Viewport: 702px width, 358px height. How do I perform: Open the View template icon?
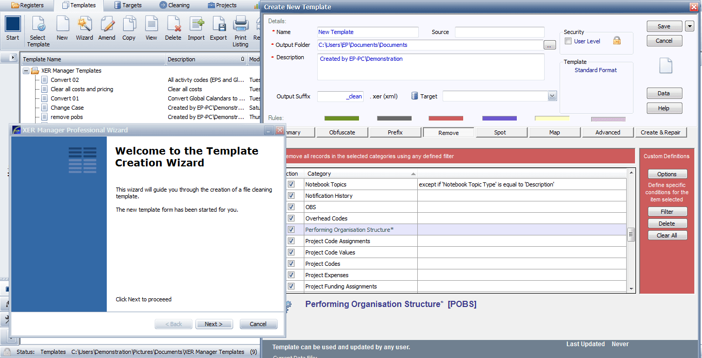click(151, 24)
